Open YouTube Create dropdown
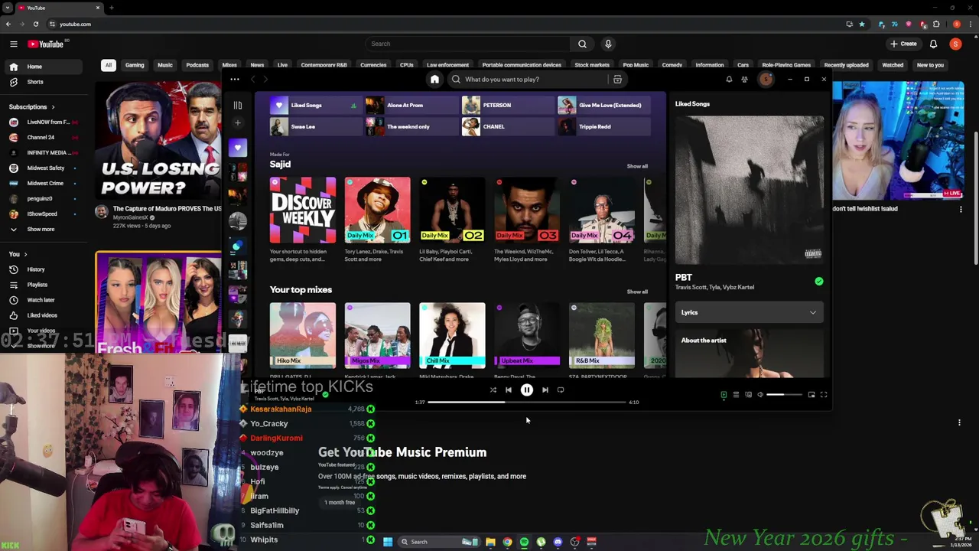 (x=903, y=44)
